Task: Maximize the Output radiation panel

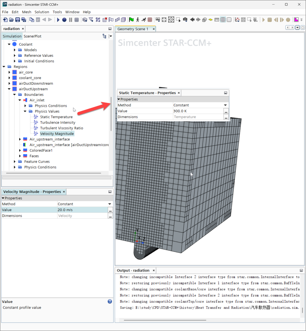Action: click(x=301, y=270)
